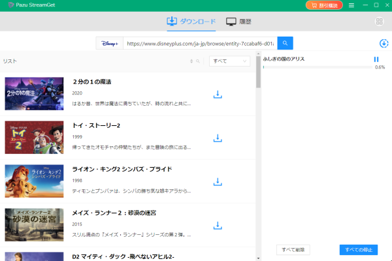This screenshot has height=261, width=392.
Task: Click the discount purchase cart button
Action: click(324, 5)
